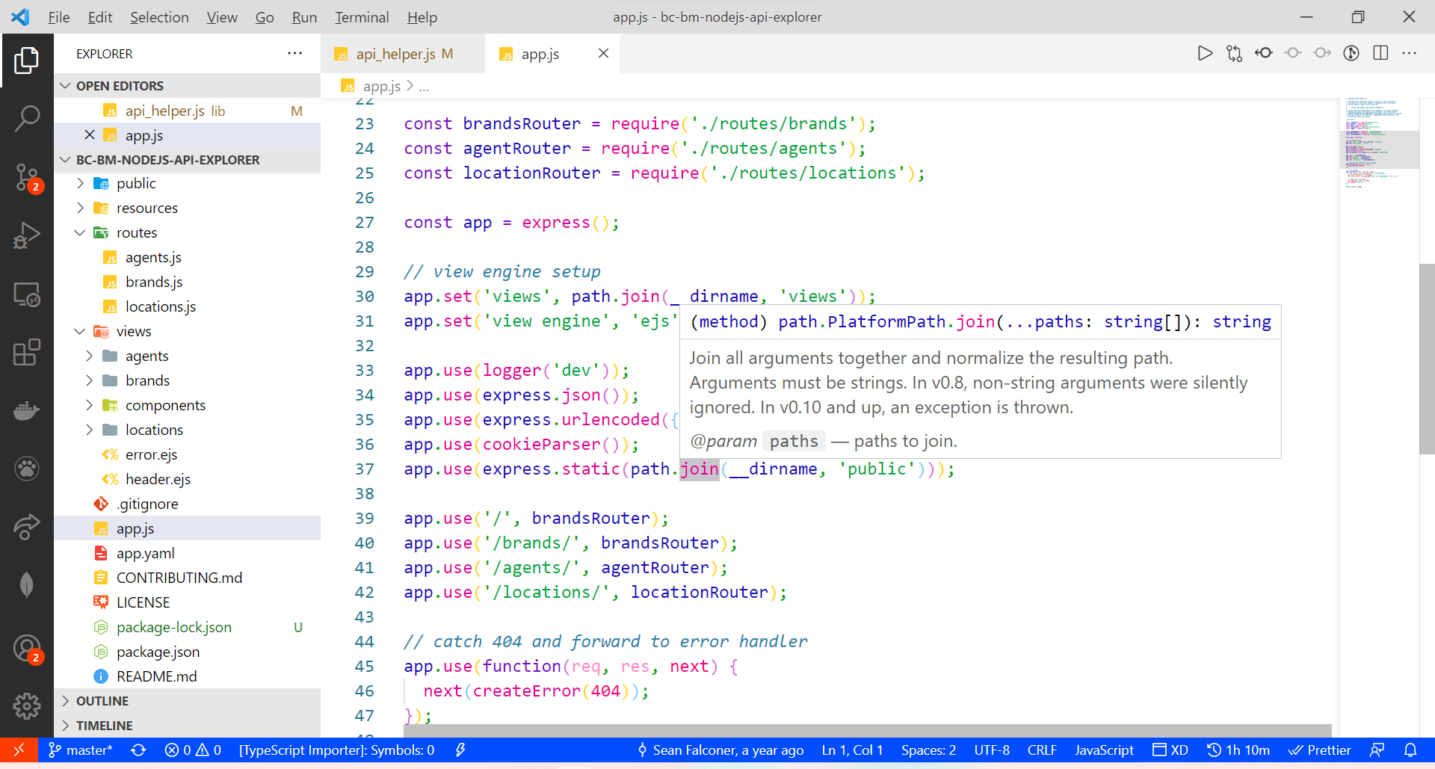Toggle the split editor layout button
Image resolution: width=1435 pixels, height=769 pixels.
point(1380,53)
